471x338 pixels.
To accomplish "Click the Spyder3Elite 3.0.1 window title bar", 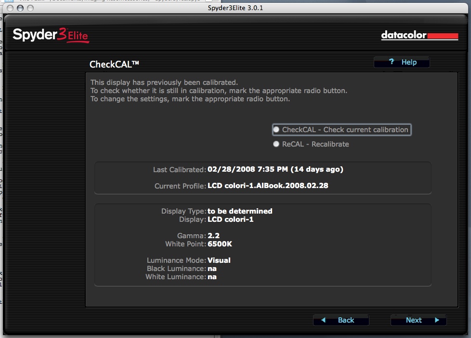I will click(x=235, y=8).
